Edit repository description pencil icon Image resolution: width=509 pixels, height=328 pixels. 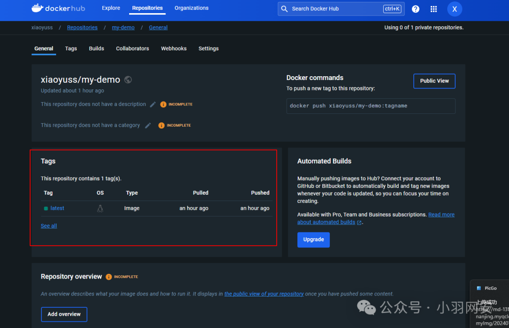click(153, 104)
